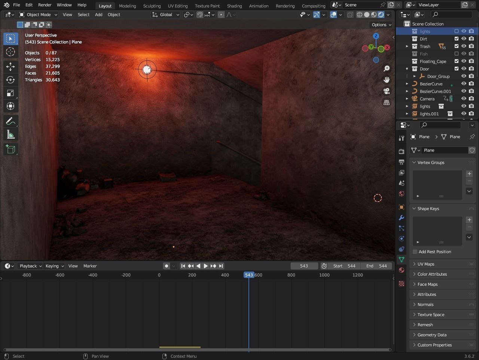Click the timeline playhead marker 543
Image resolution: width=479 pixels, height=360 pixels.
[x=249, y=275]
